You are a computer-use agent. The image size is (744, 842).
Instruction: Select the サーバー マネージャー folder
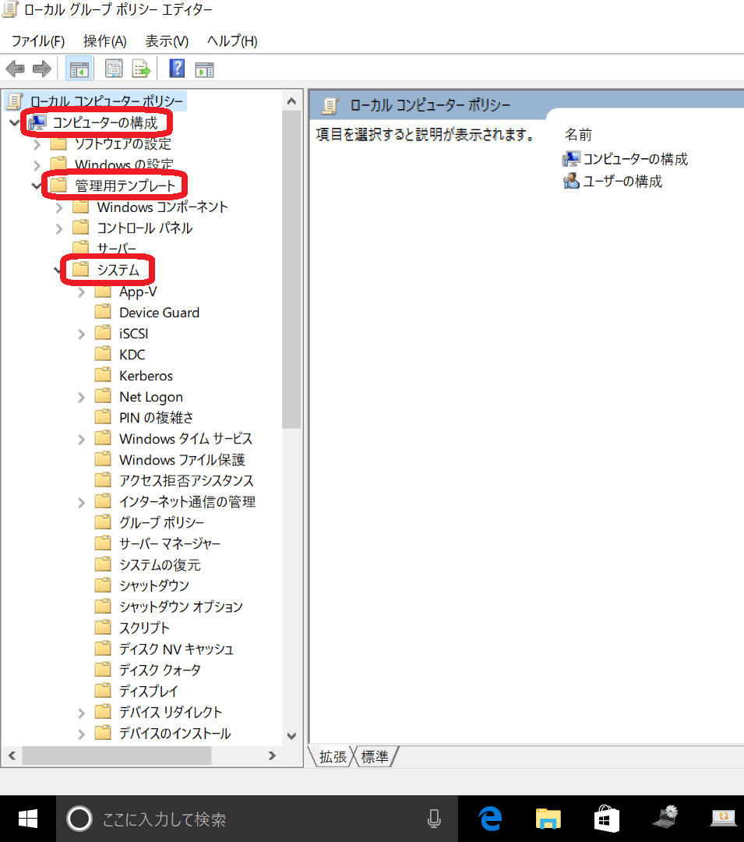point(170,543)
